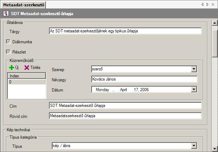The image size is (218, 152).
Task: Click the SDT form icon in header
Action: pyautogui.click(x=6, y=13)
